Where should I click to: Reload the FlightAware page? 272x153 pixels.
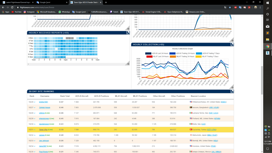tap(12, 7)
